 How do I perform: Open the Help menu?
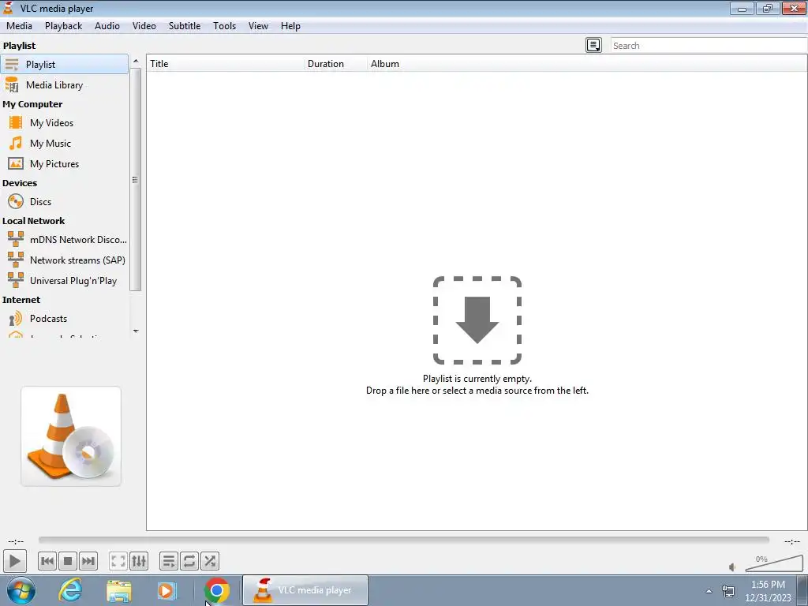290,26
